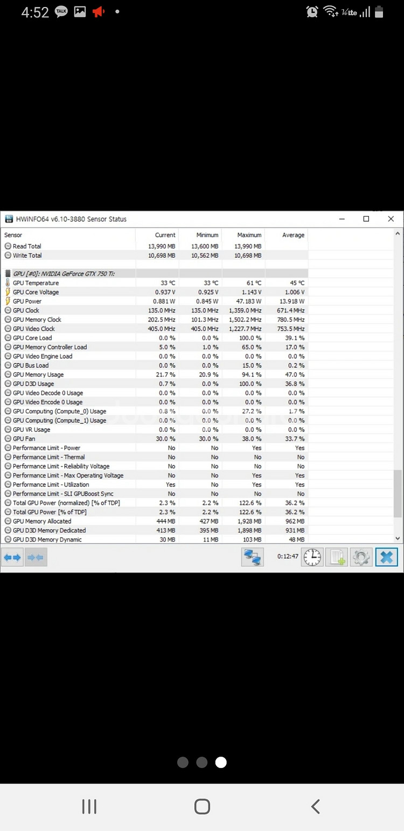Click the chip icon beside GPU [#0] header

tap(8, 273)
